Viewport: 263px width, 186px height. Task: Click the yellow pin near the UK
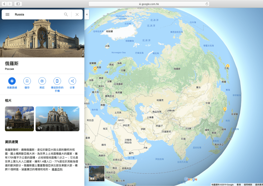(95, 68)
